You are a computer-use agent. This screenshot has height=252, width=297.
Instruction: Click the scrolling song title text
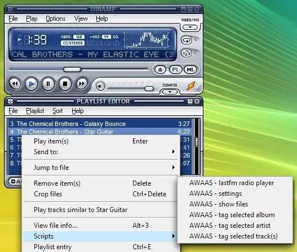(x=92, y=55)
